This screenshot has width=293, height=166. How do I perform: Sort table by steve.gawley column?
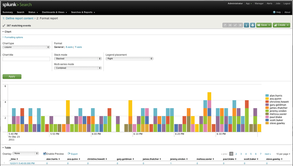282,159
